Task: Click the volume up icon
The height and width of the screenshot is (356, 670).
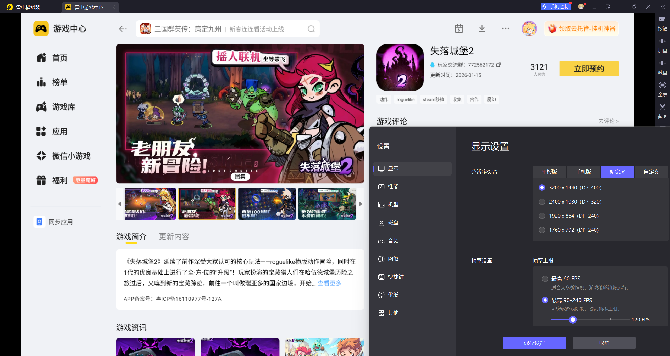Action: (662, 41)
